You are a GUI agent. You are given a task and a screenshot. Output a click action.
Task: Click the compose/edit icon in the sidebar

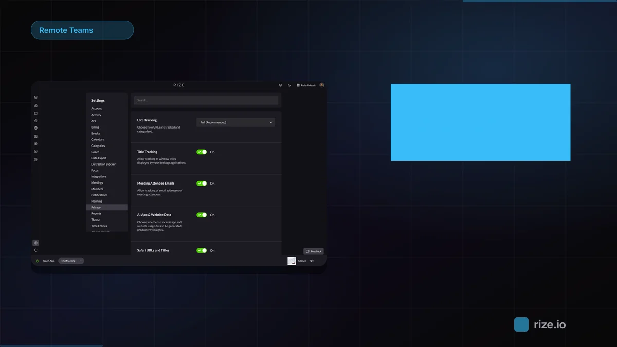(35, 152)
